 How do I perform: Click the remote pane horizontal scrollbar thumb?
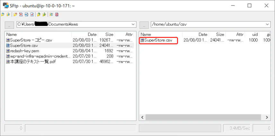click(203, 117)
